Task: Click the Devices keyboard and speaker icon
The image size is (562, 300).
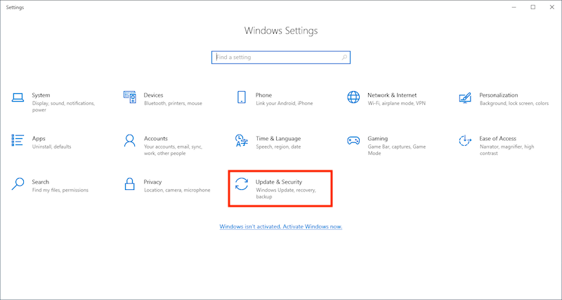Action: click(129, 97)
